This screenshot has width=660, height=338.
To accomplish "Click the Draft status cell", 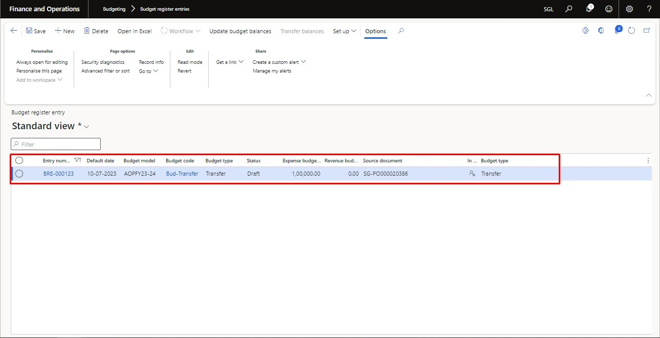I will 253,174.
